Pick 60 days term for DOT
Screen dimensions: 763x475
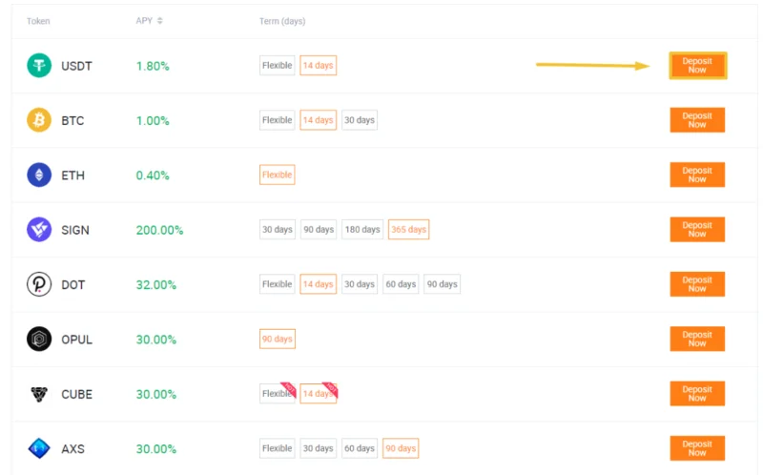point(401,284)
